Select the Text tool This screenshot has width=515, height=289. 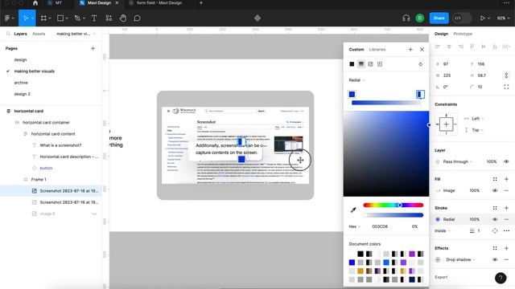click(94, 18)
